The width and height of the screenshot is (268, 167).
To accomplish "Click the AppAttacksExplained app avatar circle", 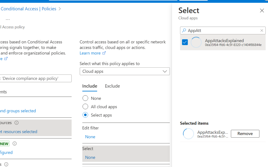I will pos(196,42).
